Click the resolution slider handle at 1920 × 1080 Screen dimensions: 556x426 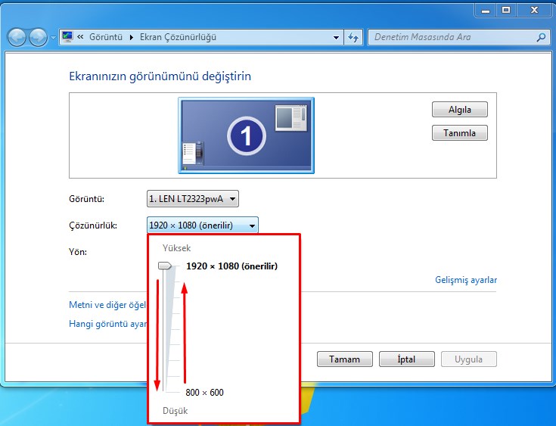[165, 266]
